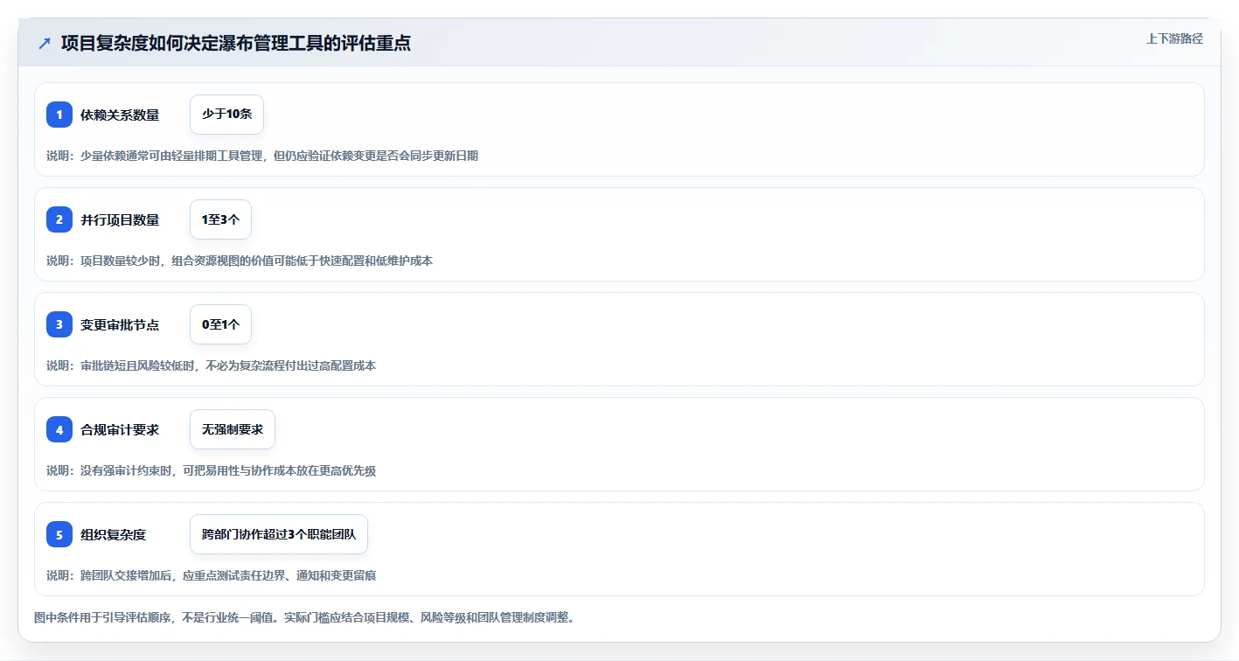Viewport: 1239px width, 661px height.
Task: Click the explanation about 跨团队交接增加后
Action: (x=211, y=575)
